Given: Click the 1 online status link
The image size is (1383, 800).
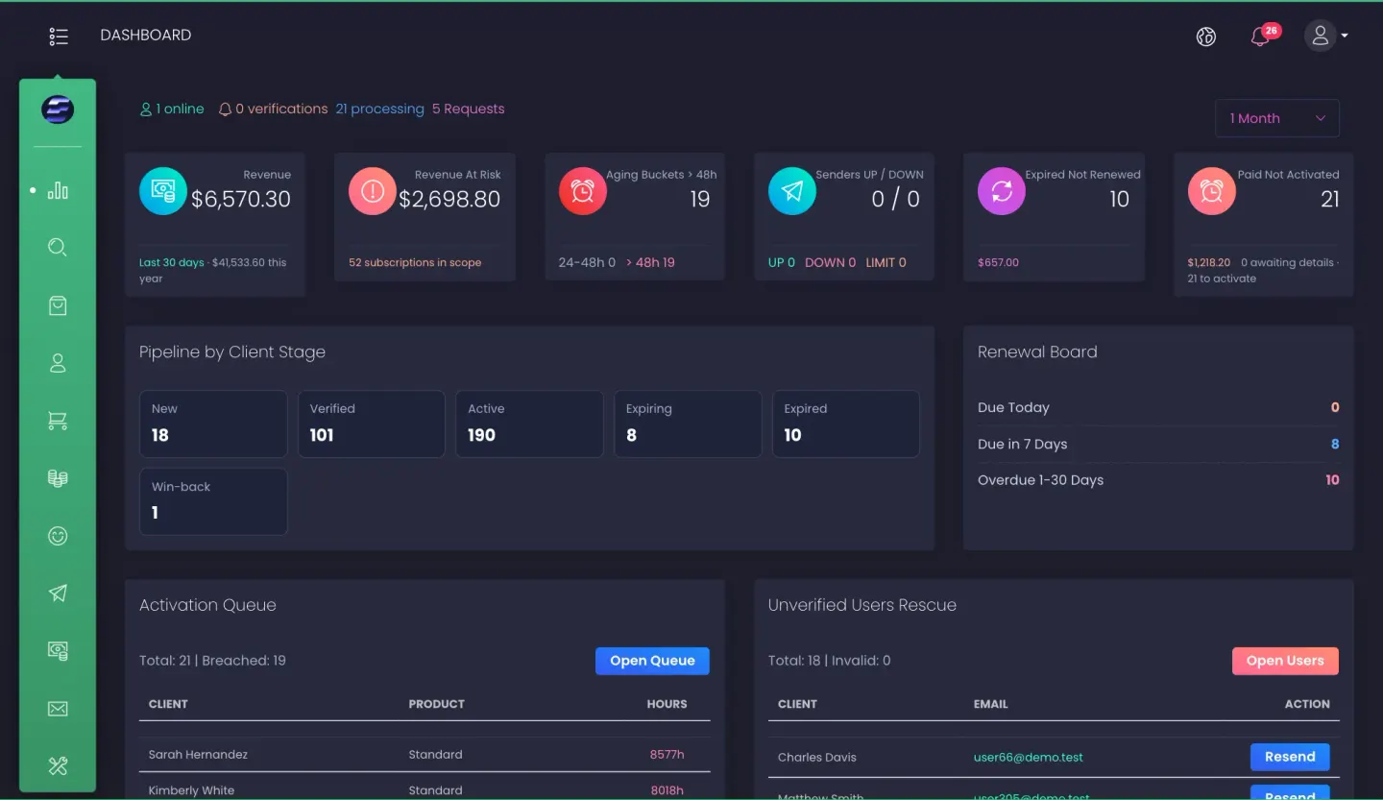Looking at the screenshot, I should (x=172, y=109).
